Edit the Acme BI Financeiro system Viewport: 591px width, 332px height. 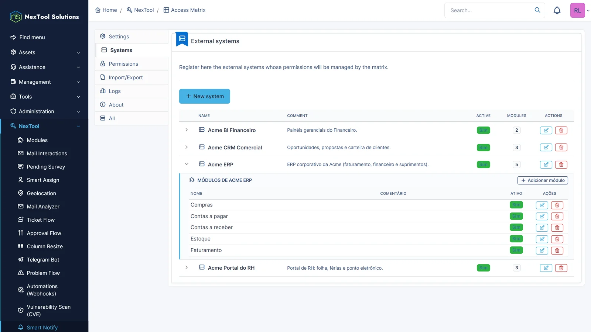tap(546, 130)
